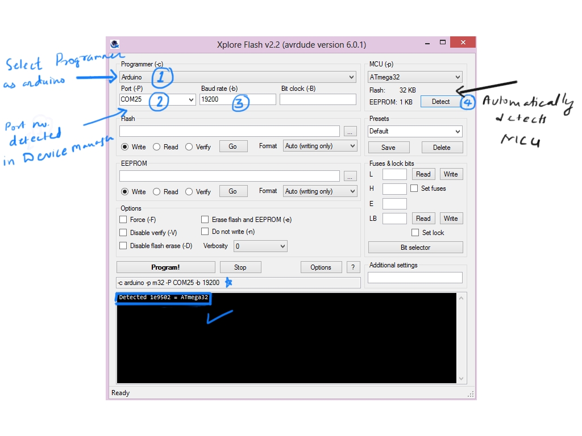Open the Options button
The width and height of the screenshot is (582, 436).
click(321, 267)
